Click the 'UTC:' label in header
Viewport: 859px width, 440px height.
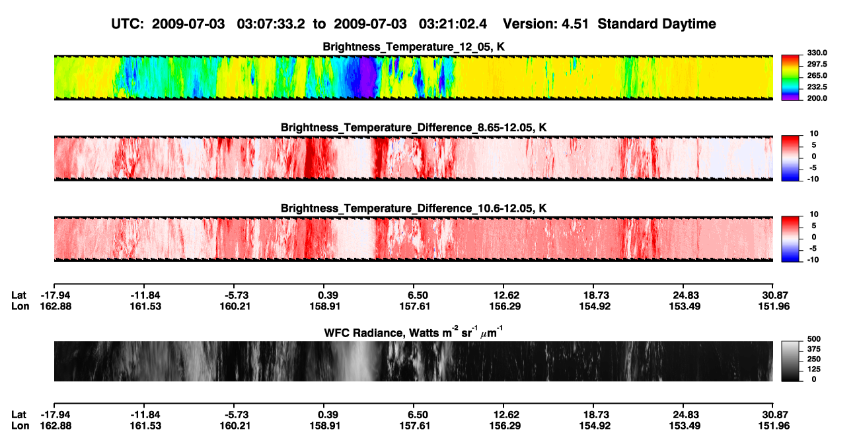tap(128, 24)
